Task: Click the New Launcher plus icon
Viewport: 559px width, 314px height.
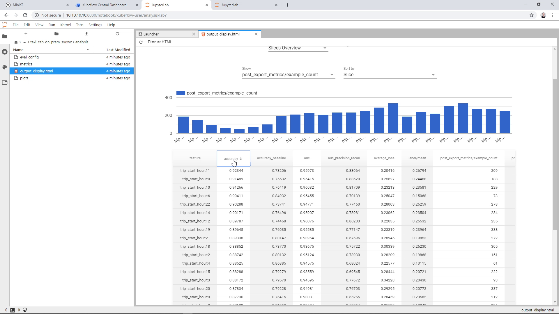Action: (26, 34)
